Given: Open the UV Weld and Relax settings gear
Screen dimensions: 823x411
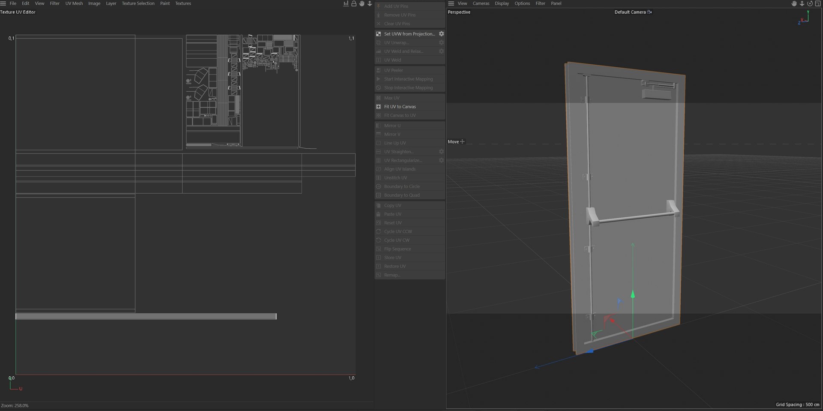Looking at the screenshot, I should (441, 51).
